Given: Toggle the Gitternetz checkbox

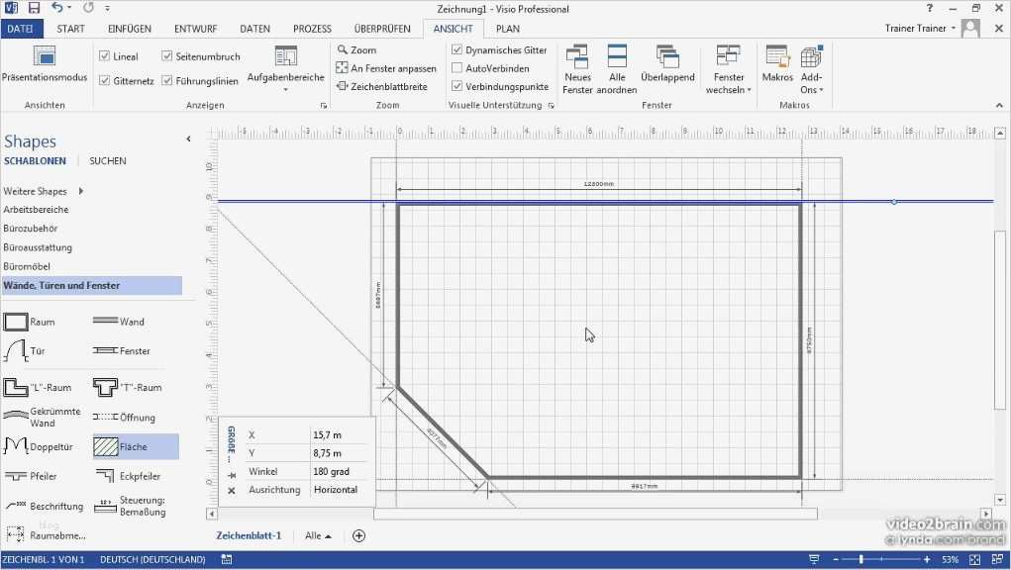Looking at the screenshot, I should coord(104,80).
